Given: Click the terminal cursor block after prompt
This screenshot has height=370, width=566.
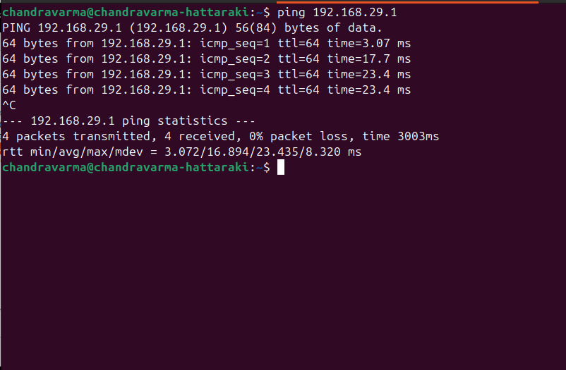Looking at the screenshot, I should click(x=281, y=167).
